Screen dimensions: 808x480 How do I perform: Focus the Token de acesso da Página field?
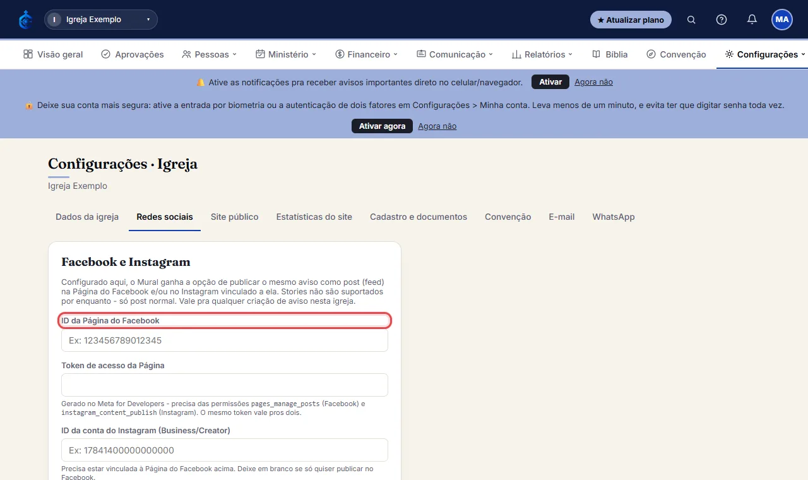coord(225,385)
